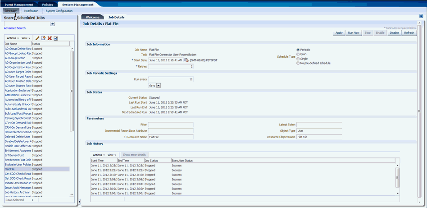The width and height of the screenshot is (427, 208).
Task: Click the IT Resource Name field
Action: (171, 137)
